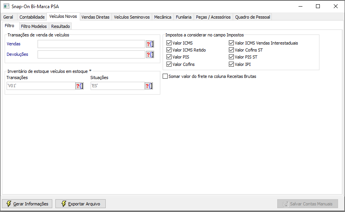Click lookup icon beside Devoluções field
The width and height of the screenshot is (345, 212).
tap(150, 55)
